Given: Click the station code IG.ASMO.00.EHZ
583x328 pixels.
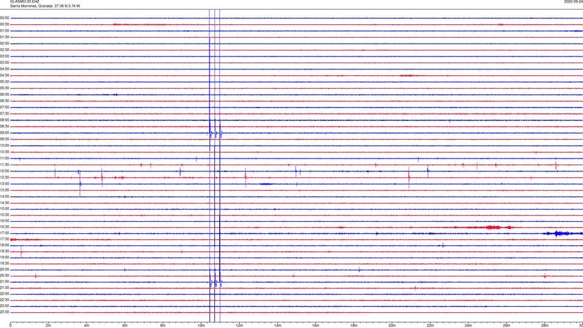Looking at the screenshot, I should pos(24,2).
